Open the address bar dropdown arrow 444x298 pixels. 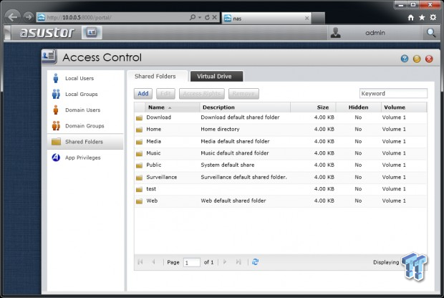pos(200,18)
